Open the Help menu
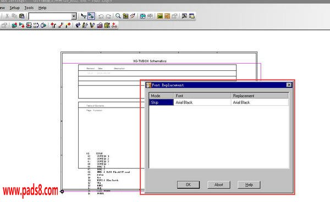 point(42,8)
